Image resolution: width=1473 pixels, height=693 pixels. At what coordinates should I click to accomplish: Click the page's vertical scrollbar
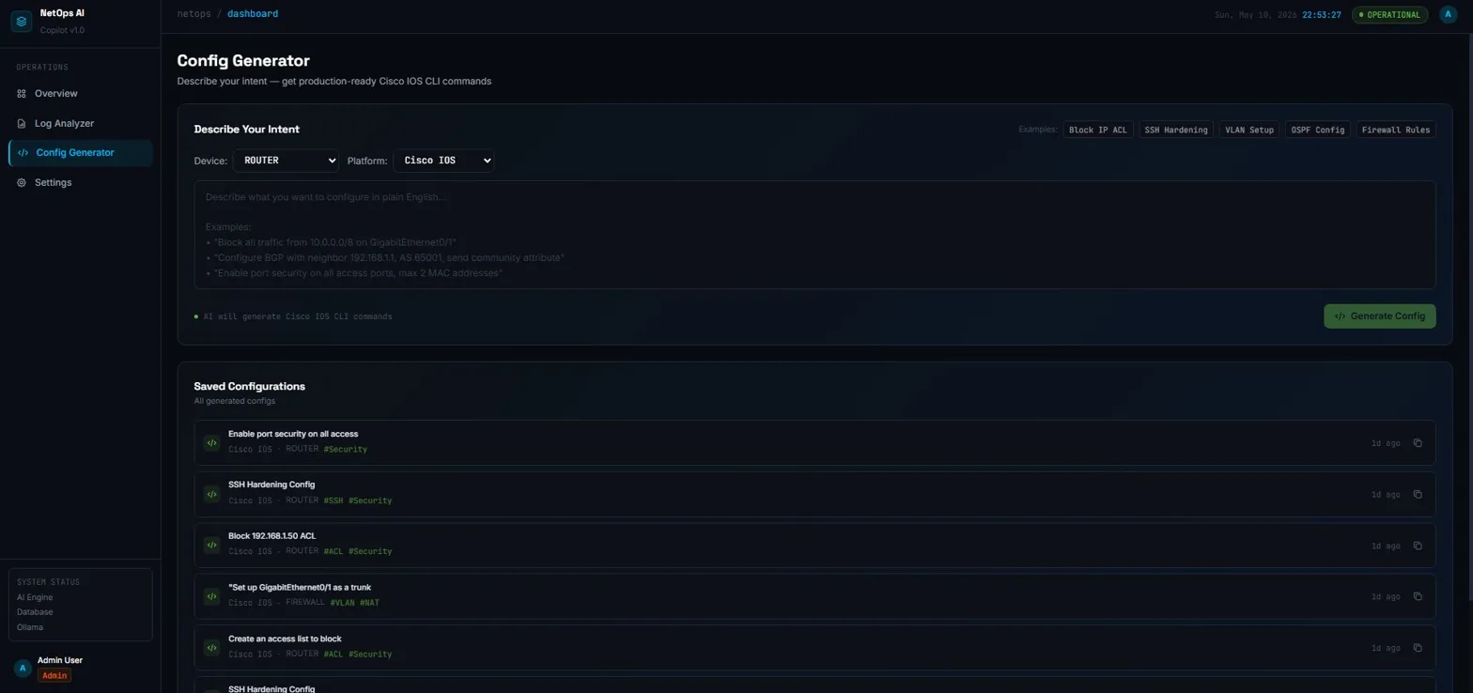point(1469,319)
